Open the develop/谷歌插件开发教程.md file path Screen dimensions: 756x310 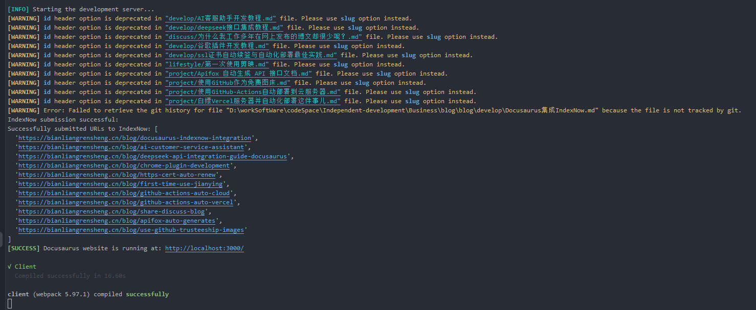pos(217,46)
